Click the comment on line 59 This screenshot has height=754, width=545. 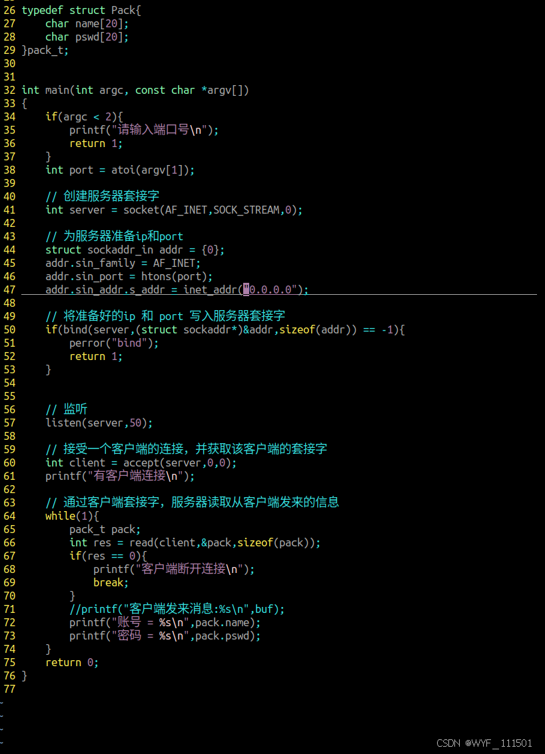187,450
